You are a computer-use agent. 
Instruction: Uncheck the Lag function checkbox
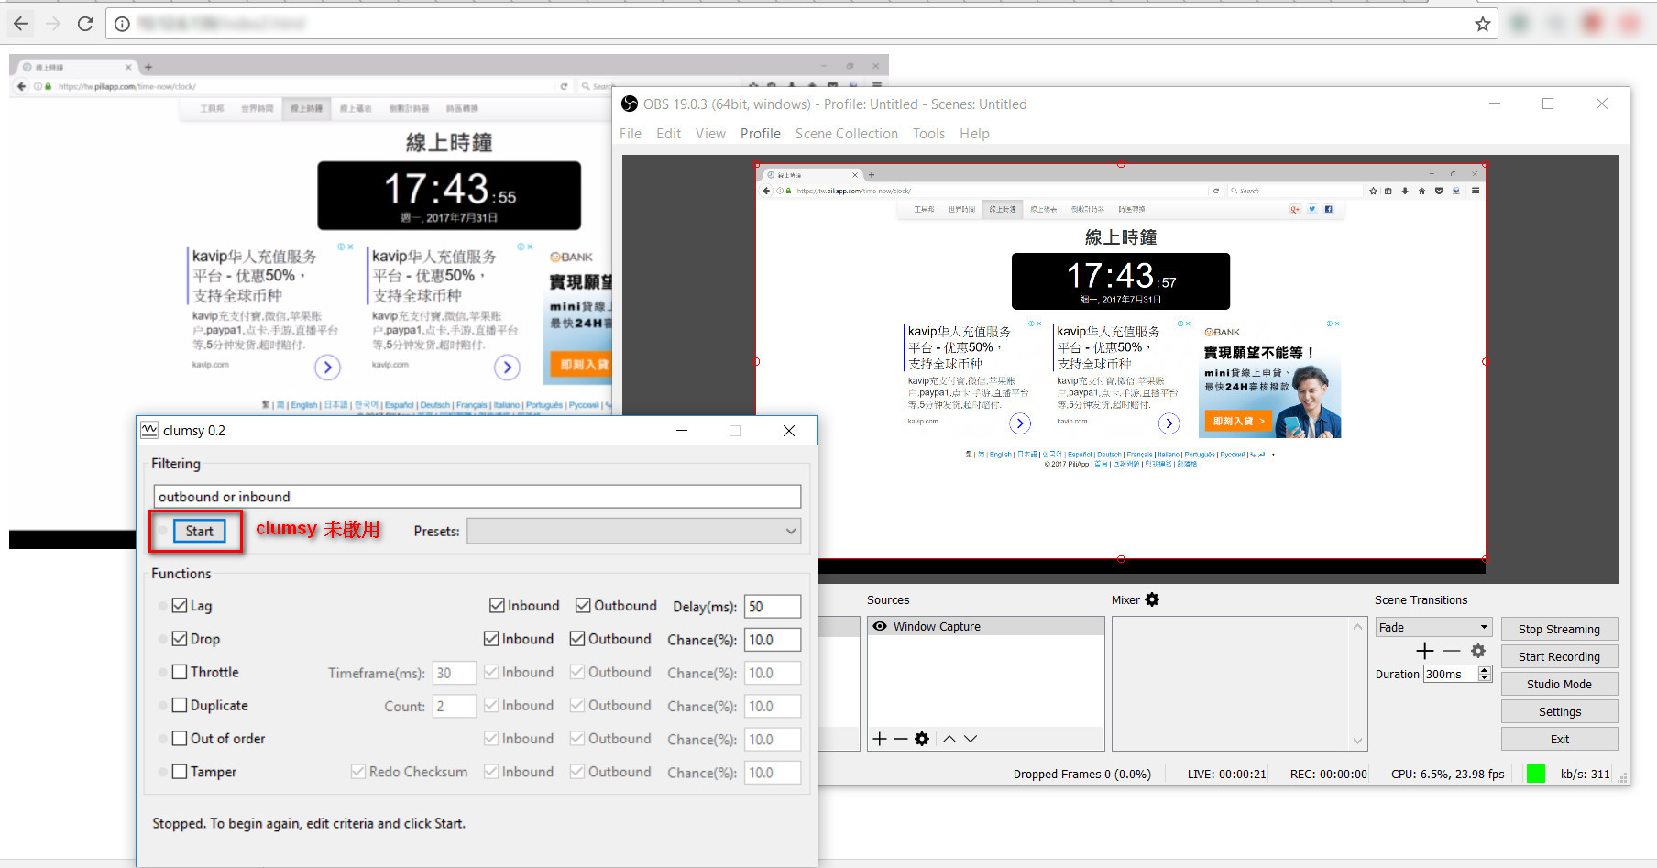tap(180, 606)
